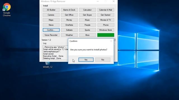This screenshot has height=100, width=179.
Task: Click the Get Office button
Action: pyautogui.click(x=69, y=15)
